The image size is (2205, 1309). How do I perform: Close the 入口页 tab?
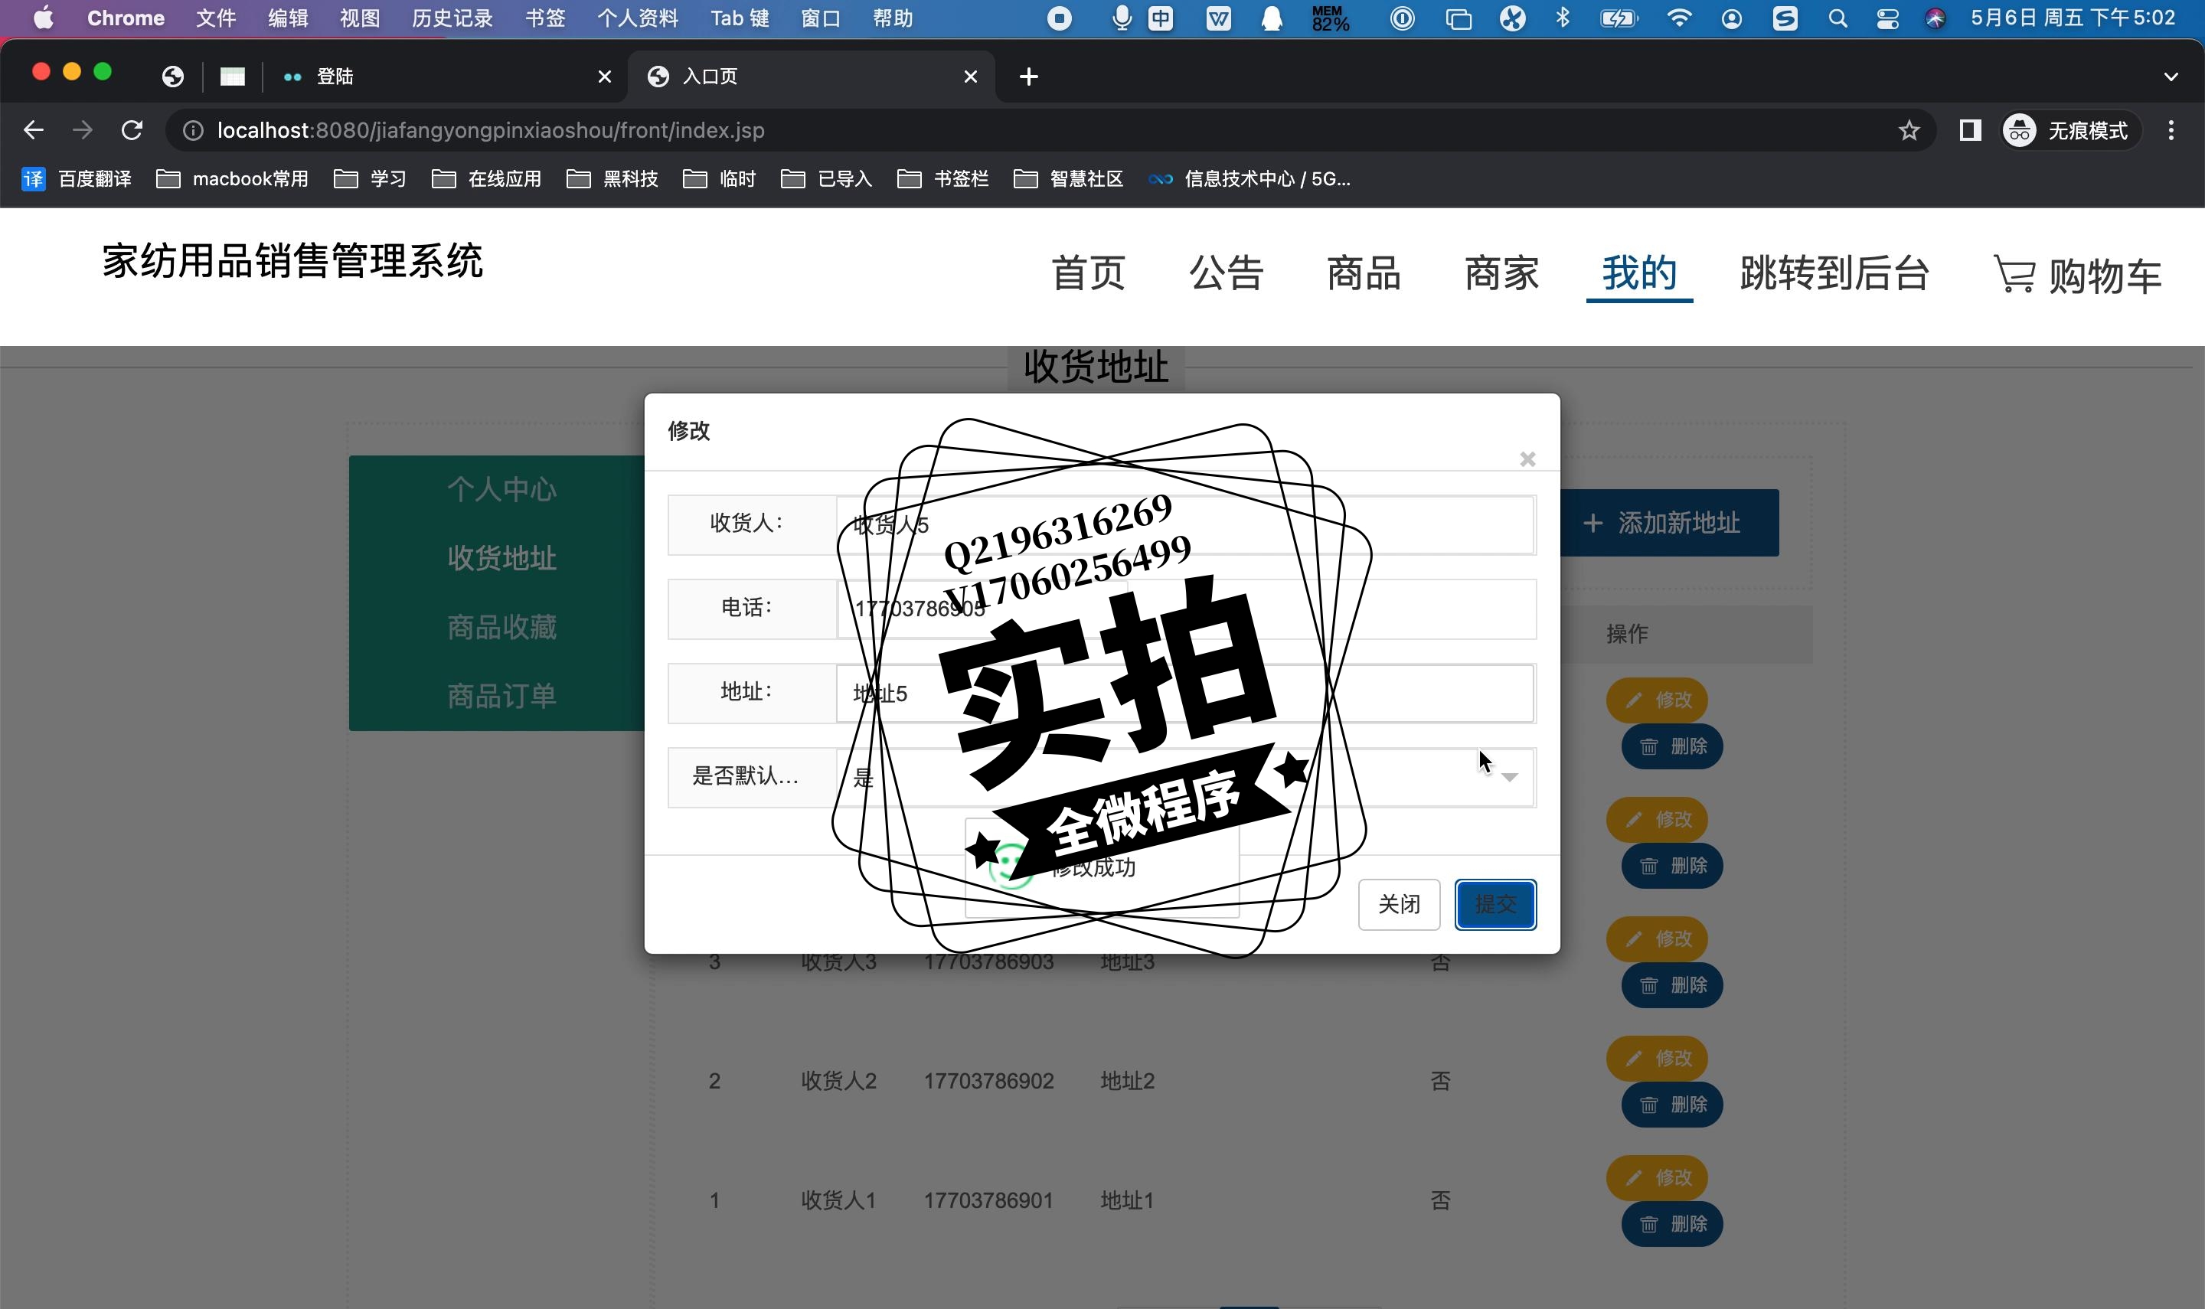pos(970,77)
